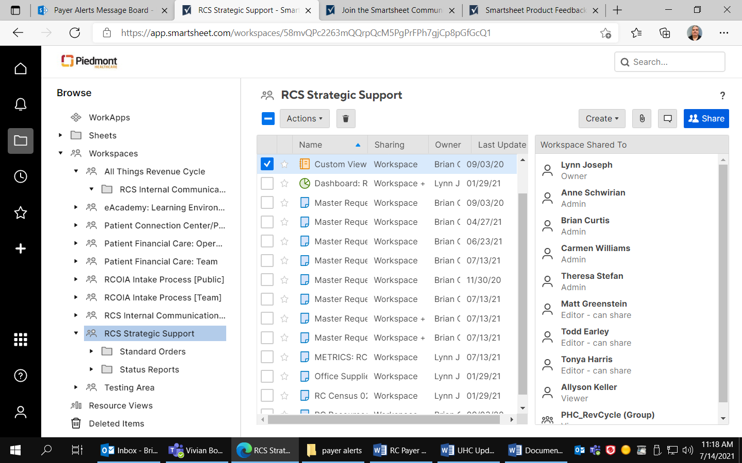Image resolution: width=742 pixels, height=463 pixels.
Task: Open browser Collections icon
Action: [665, 33]
